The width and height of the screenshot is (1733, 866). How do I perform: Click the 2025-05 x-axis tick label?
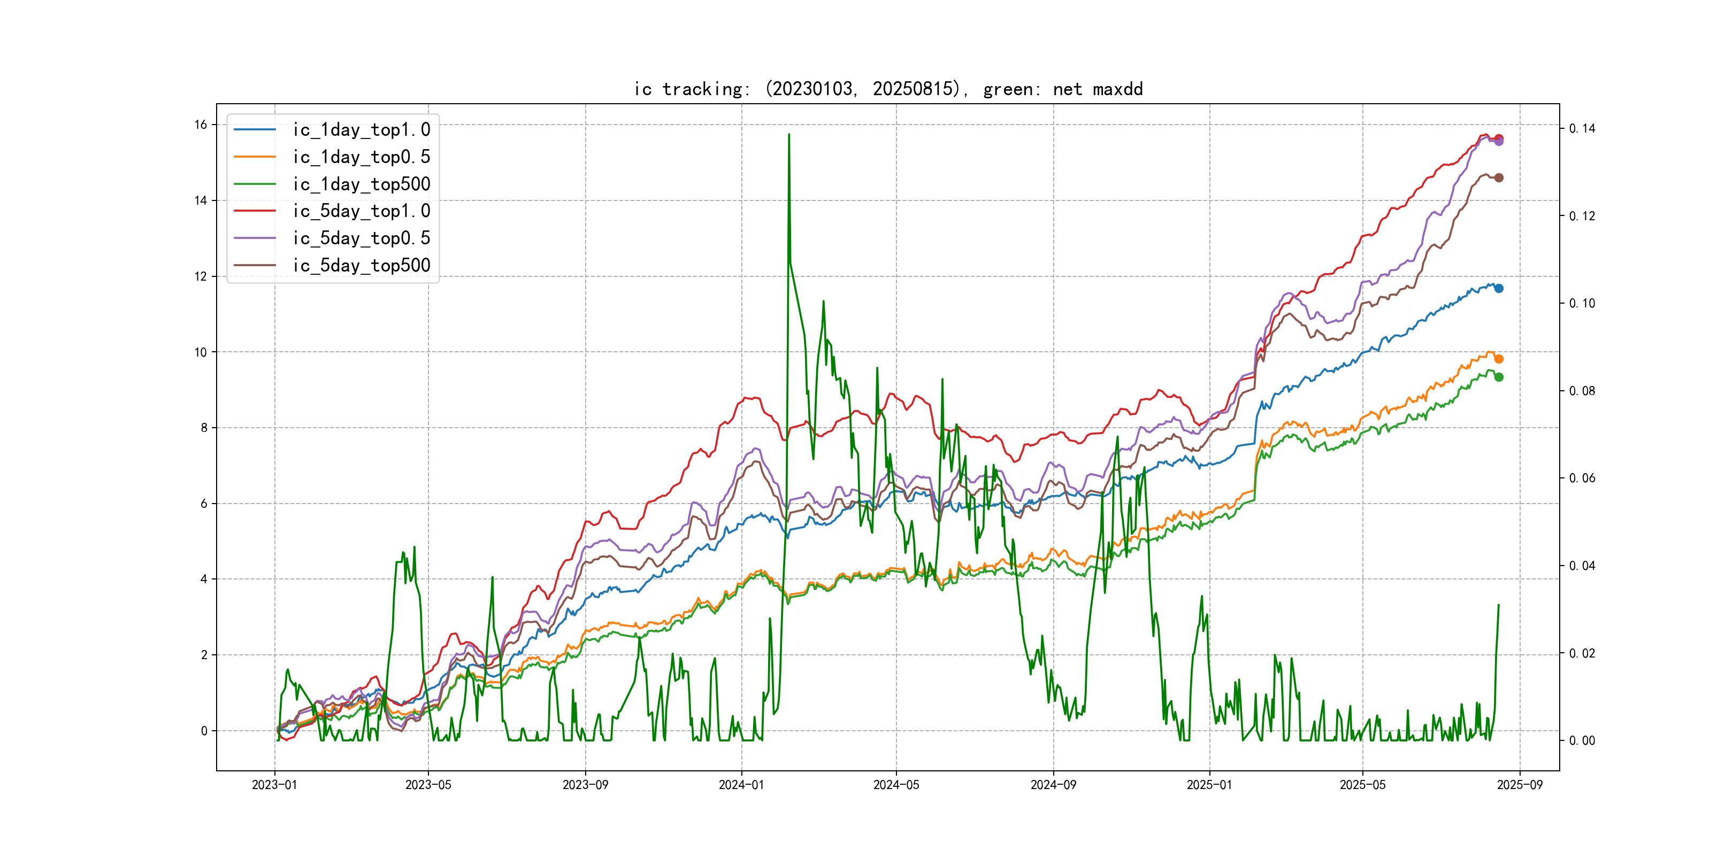coord(1362,785)
